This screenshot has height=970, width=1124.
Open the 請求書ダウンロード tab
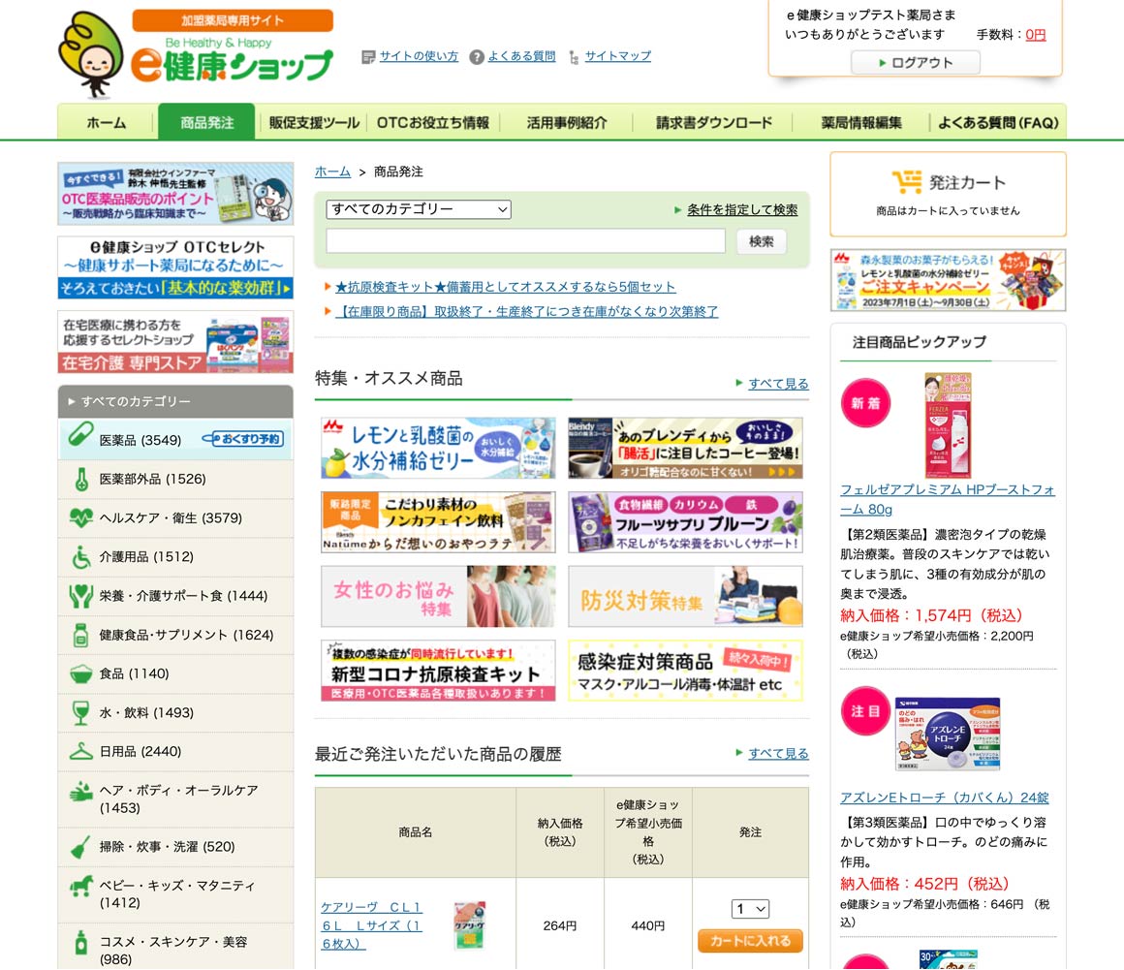tap(714, 123)
